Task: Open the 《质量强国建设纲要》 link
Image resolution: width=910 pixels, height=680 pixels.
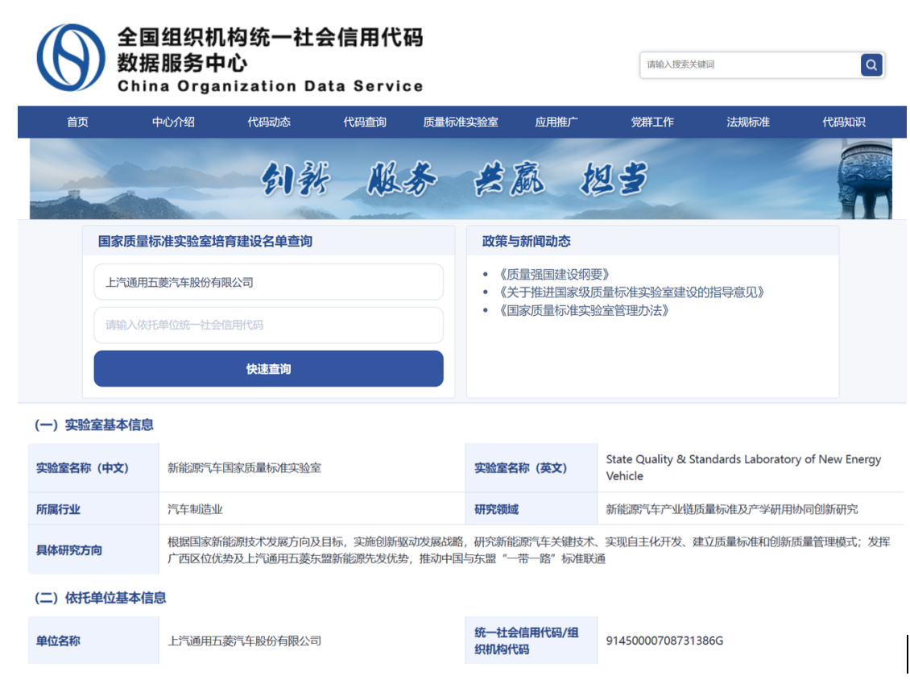Action: 554,274
